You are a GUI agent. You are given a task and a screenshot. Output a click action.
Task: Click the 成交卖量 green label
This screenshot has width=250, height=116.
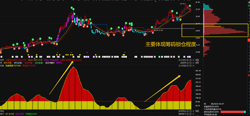point(39,63)
